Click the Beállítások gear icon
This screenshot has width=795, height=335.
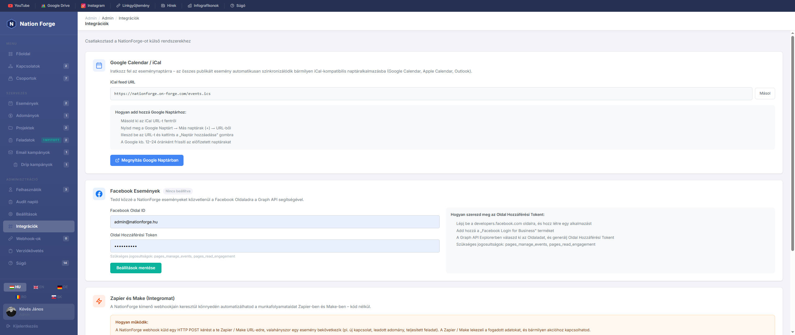pyautogui.click(x=11, y=214)
